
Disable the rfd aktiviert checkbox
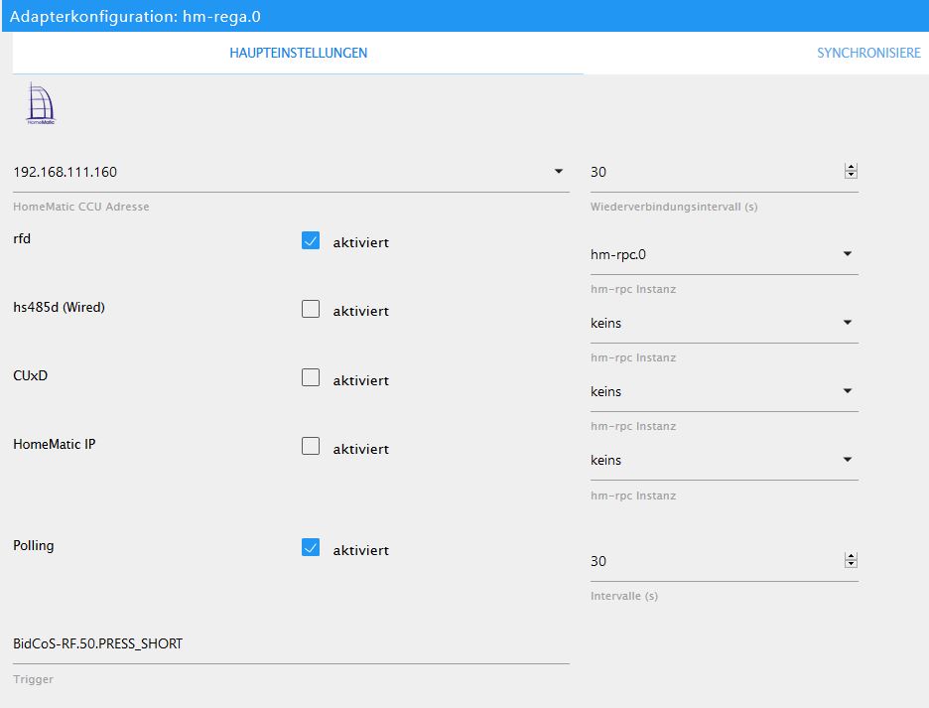pos(311,239)
